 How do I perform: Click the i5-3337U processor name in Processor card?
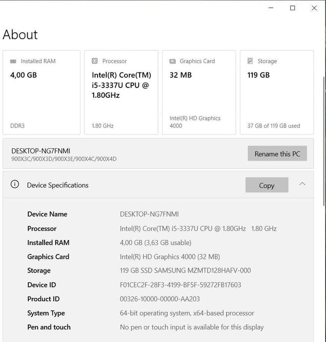point(122,85)
